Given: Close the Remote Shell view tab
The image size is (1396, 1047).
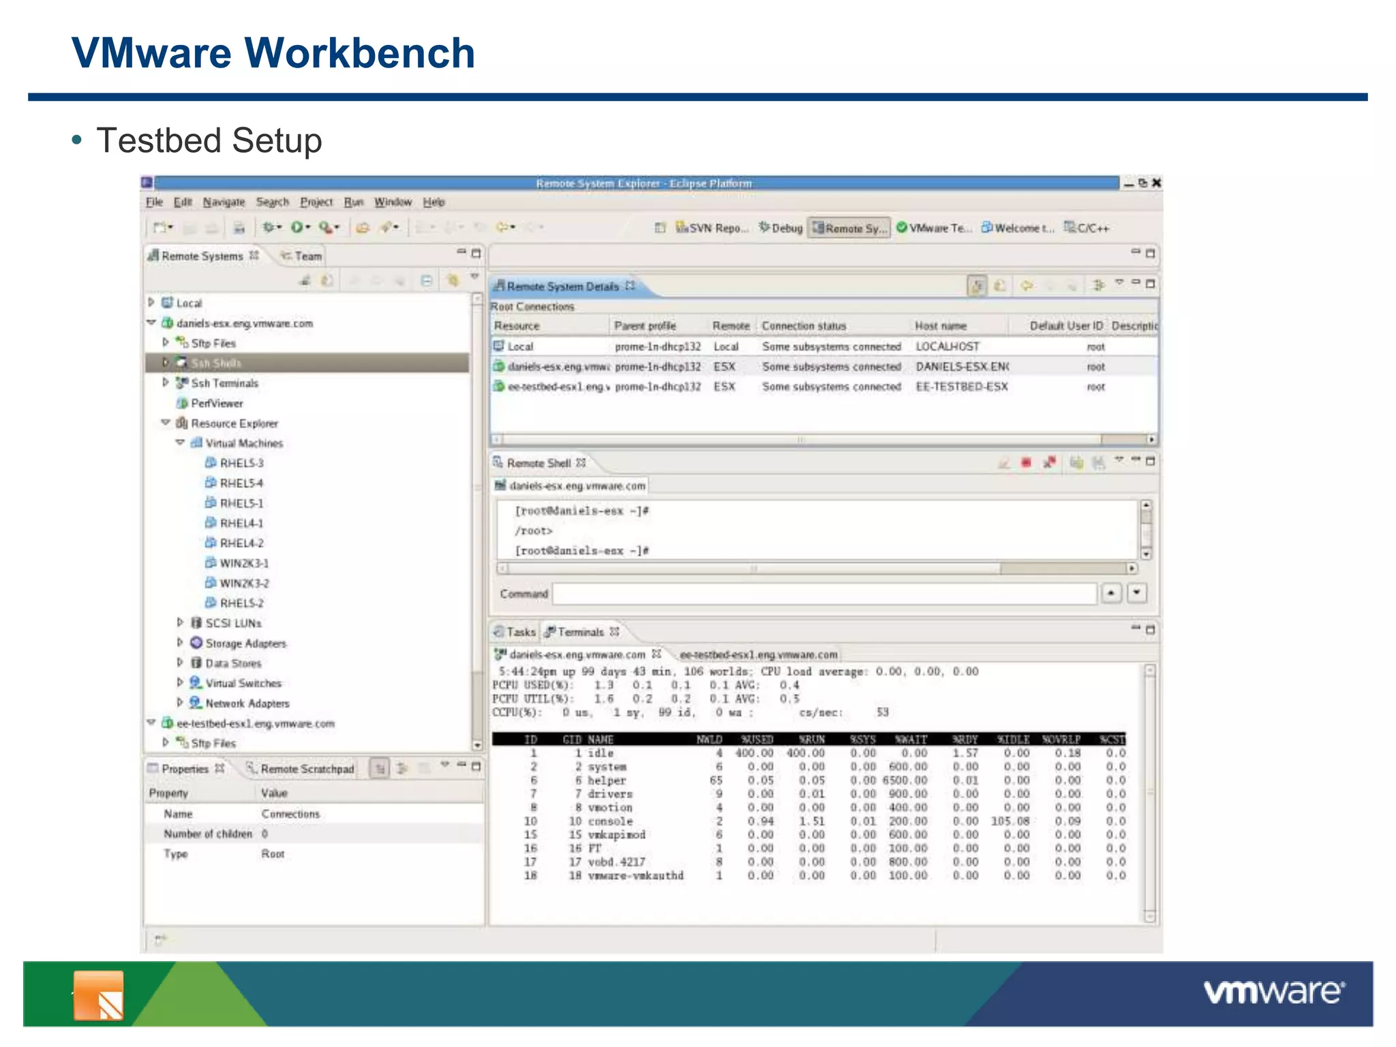Looking at the screenshot, I should coord(581,462).
